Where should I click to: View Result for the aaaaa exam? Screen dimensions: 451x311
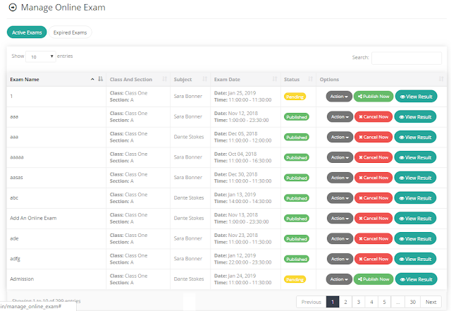[415, 157]
